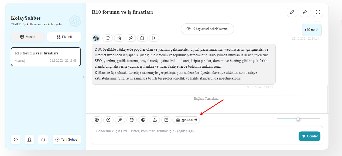This screenshot has width=342, height=156.
Task: Open the Maske button in the sidebar
Action: [x=28, y=37]
